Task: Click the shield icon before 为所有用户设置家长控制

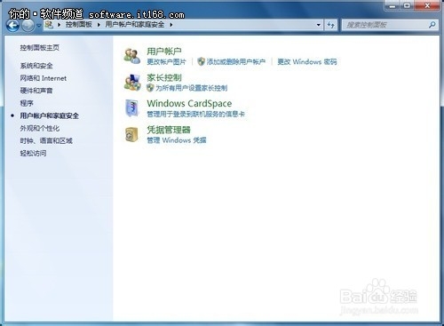Action: 150,88
